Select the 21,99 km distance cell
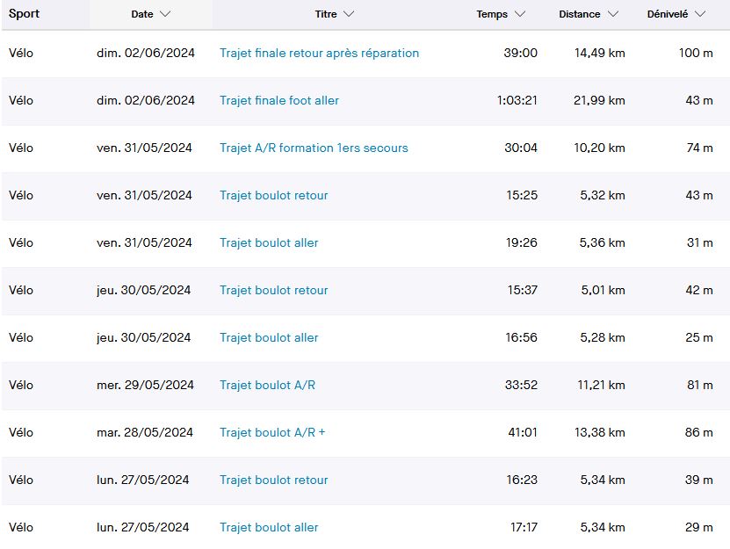 (599, 100)
